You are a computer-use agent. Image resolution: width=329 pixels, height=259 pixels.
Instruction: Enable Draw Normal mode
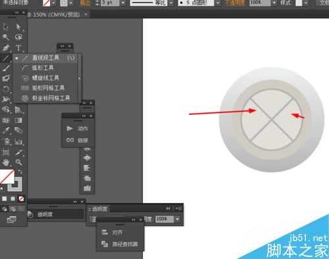point(5,209)
